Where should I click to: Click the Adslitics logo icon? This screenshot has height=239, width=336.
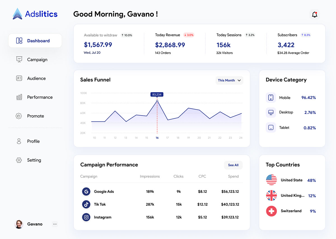[17, 14]
